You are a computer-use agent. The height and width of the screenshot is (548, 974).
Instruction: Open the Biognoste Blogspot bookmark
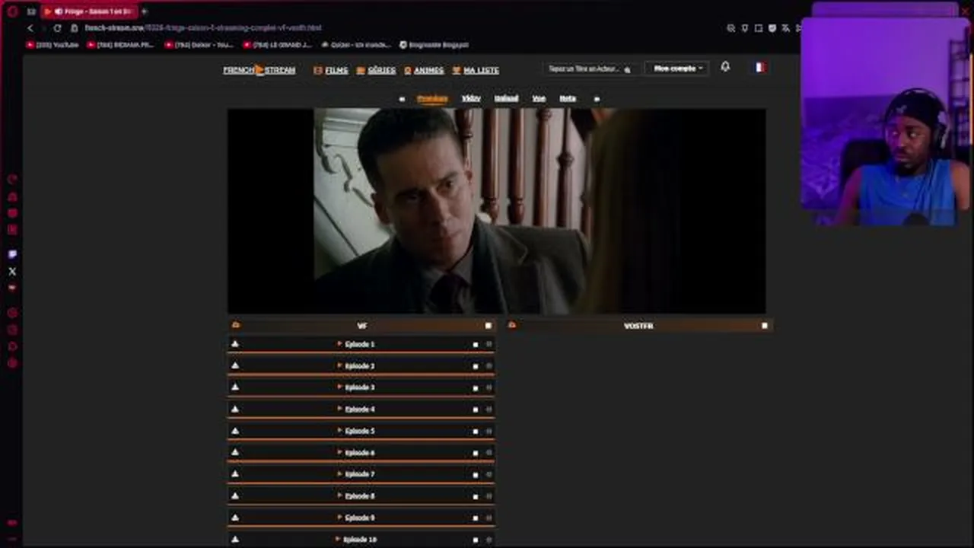coord(434,45)
